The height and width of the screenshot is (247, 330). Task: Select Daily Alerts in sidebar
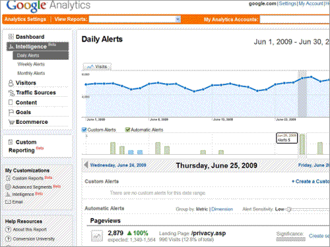coord(41,55)
